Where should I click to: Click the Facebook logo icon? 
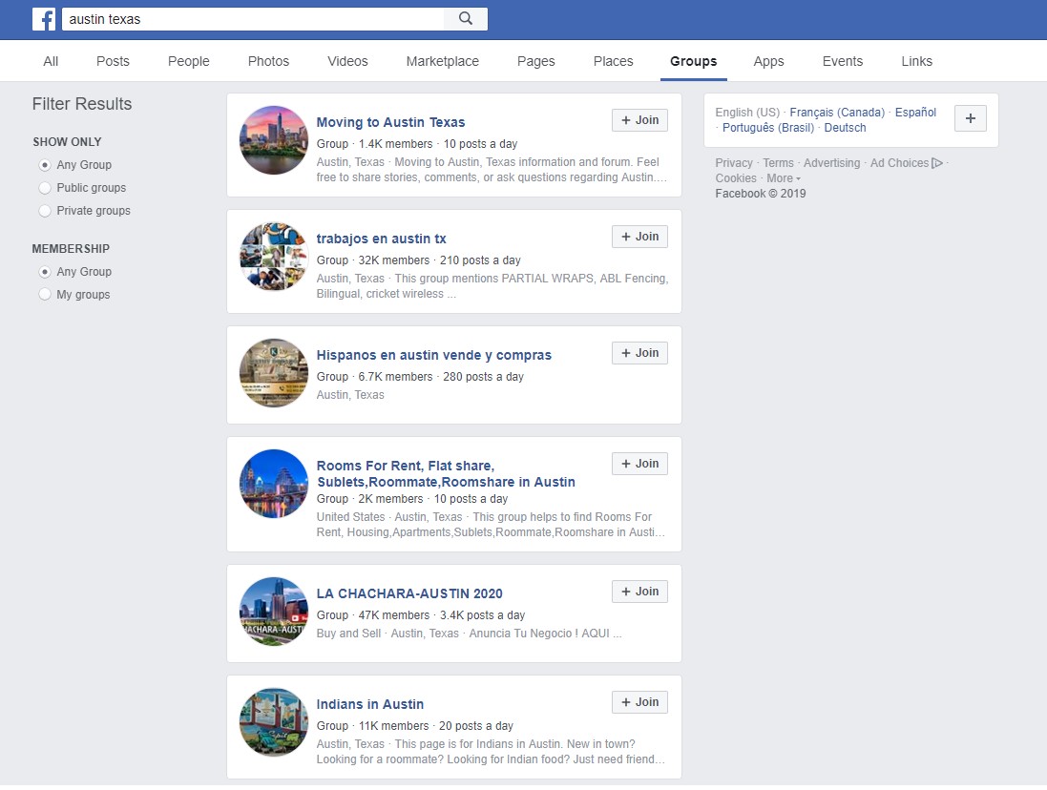[44, 19]
